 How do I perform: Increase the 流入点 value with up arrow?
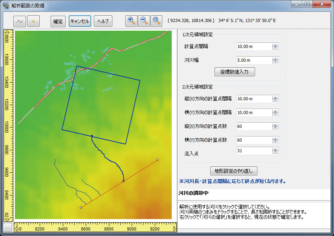coord(275,149)
